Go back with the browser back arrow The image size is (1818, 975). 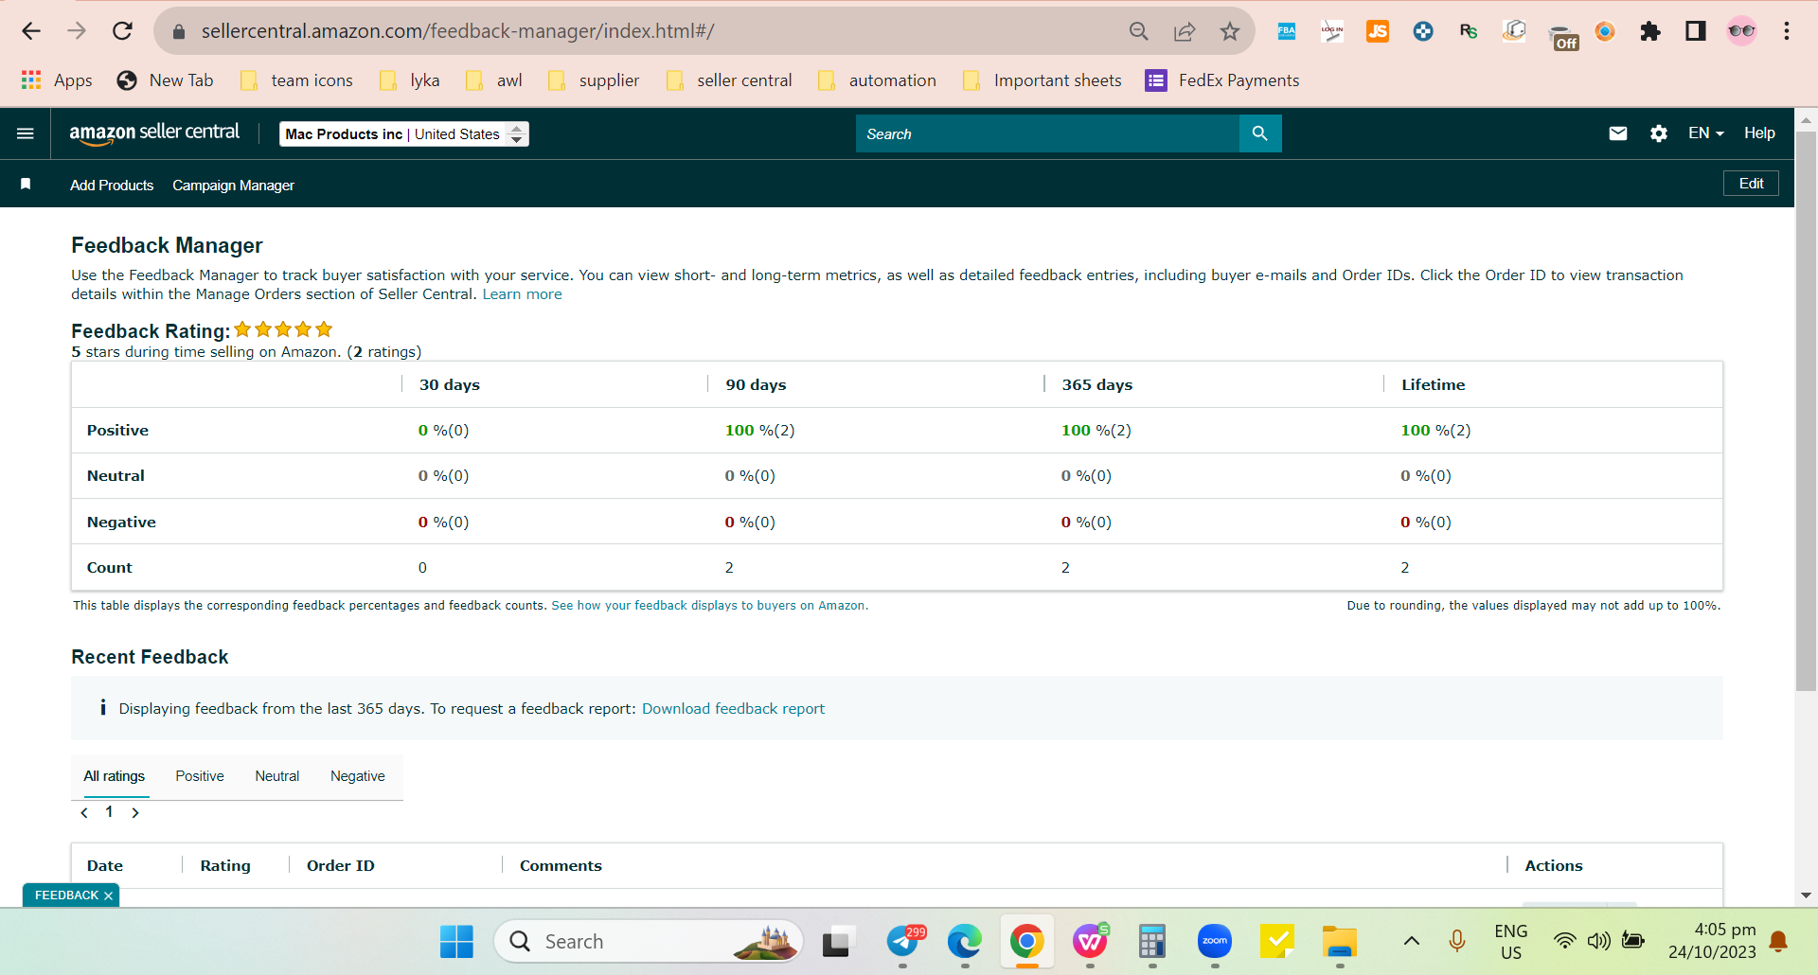(x=31, y=31)
